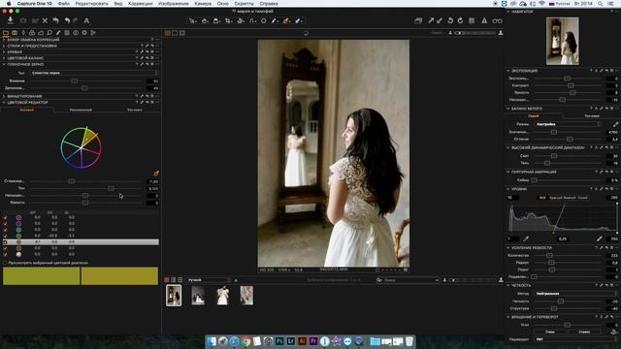Open the Коррекции menu

tap(140, 3)
